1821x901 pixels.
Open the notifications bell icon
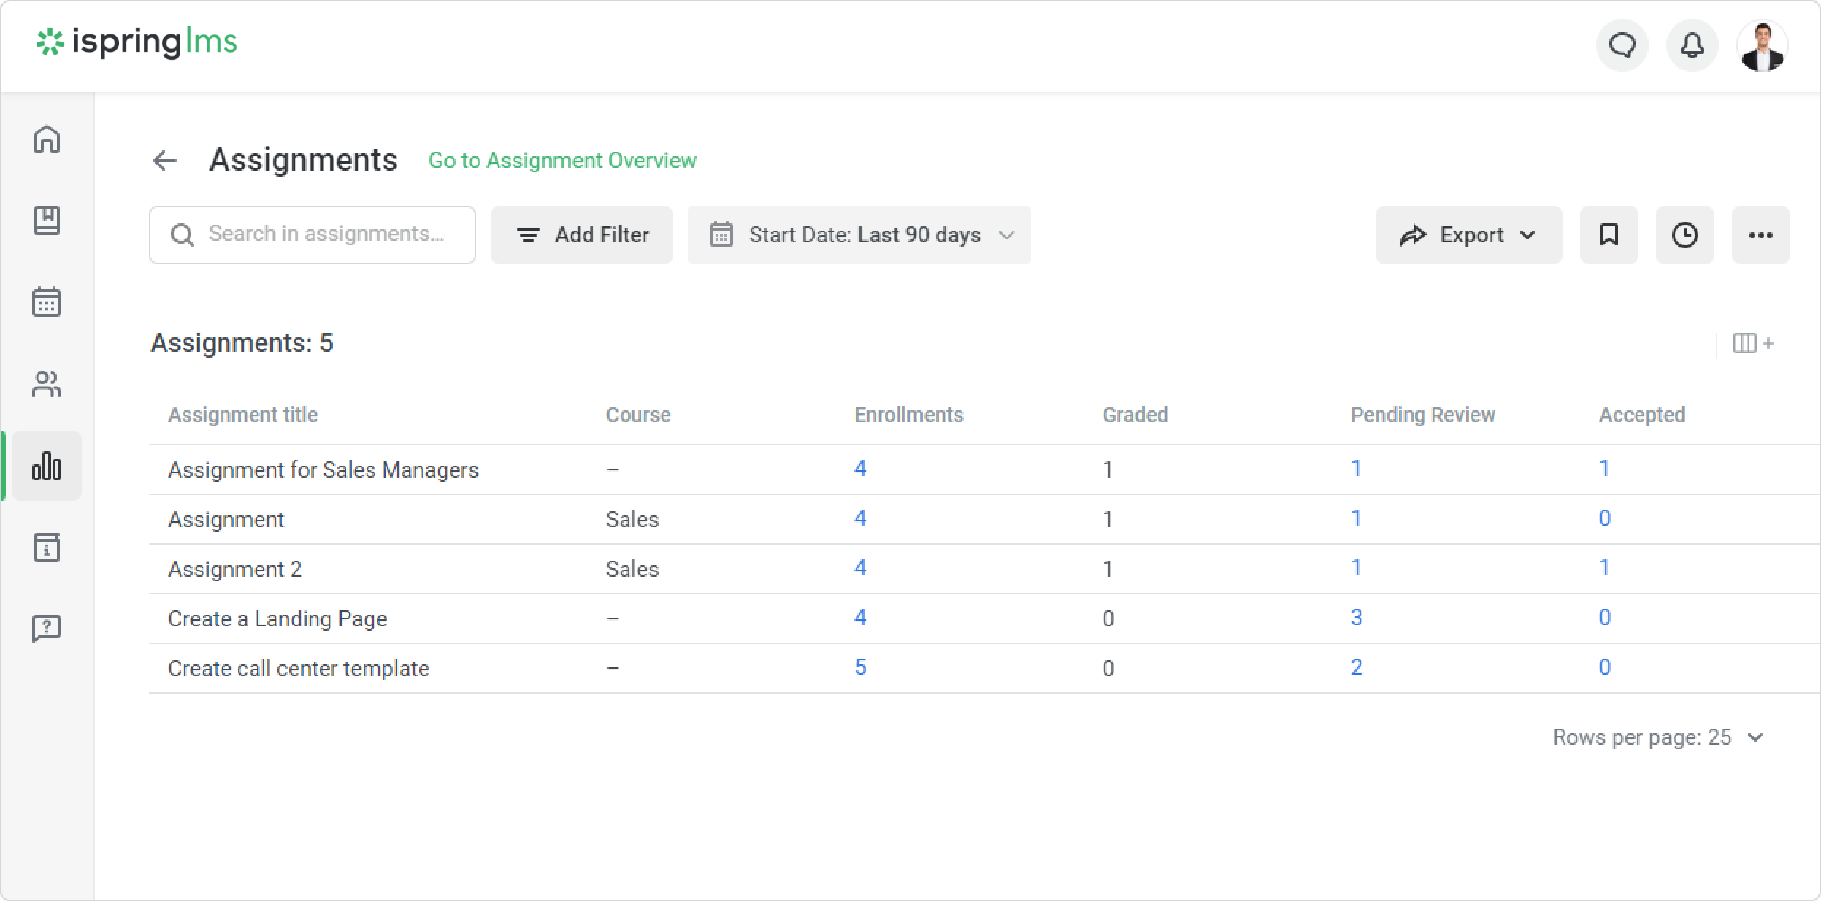tap(1692, 46)
